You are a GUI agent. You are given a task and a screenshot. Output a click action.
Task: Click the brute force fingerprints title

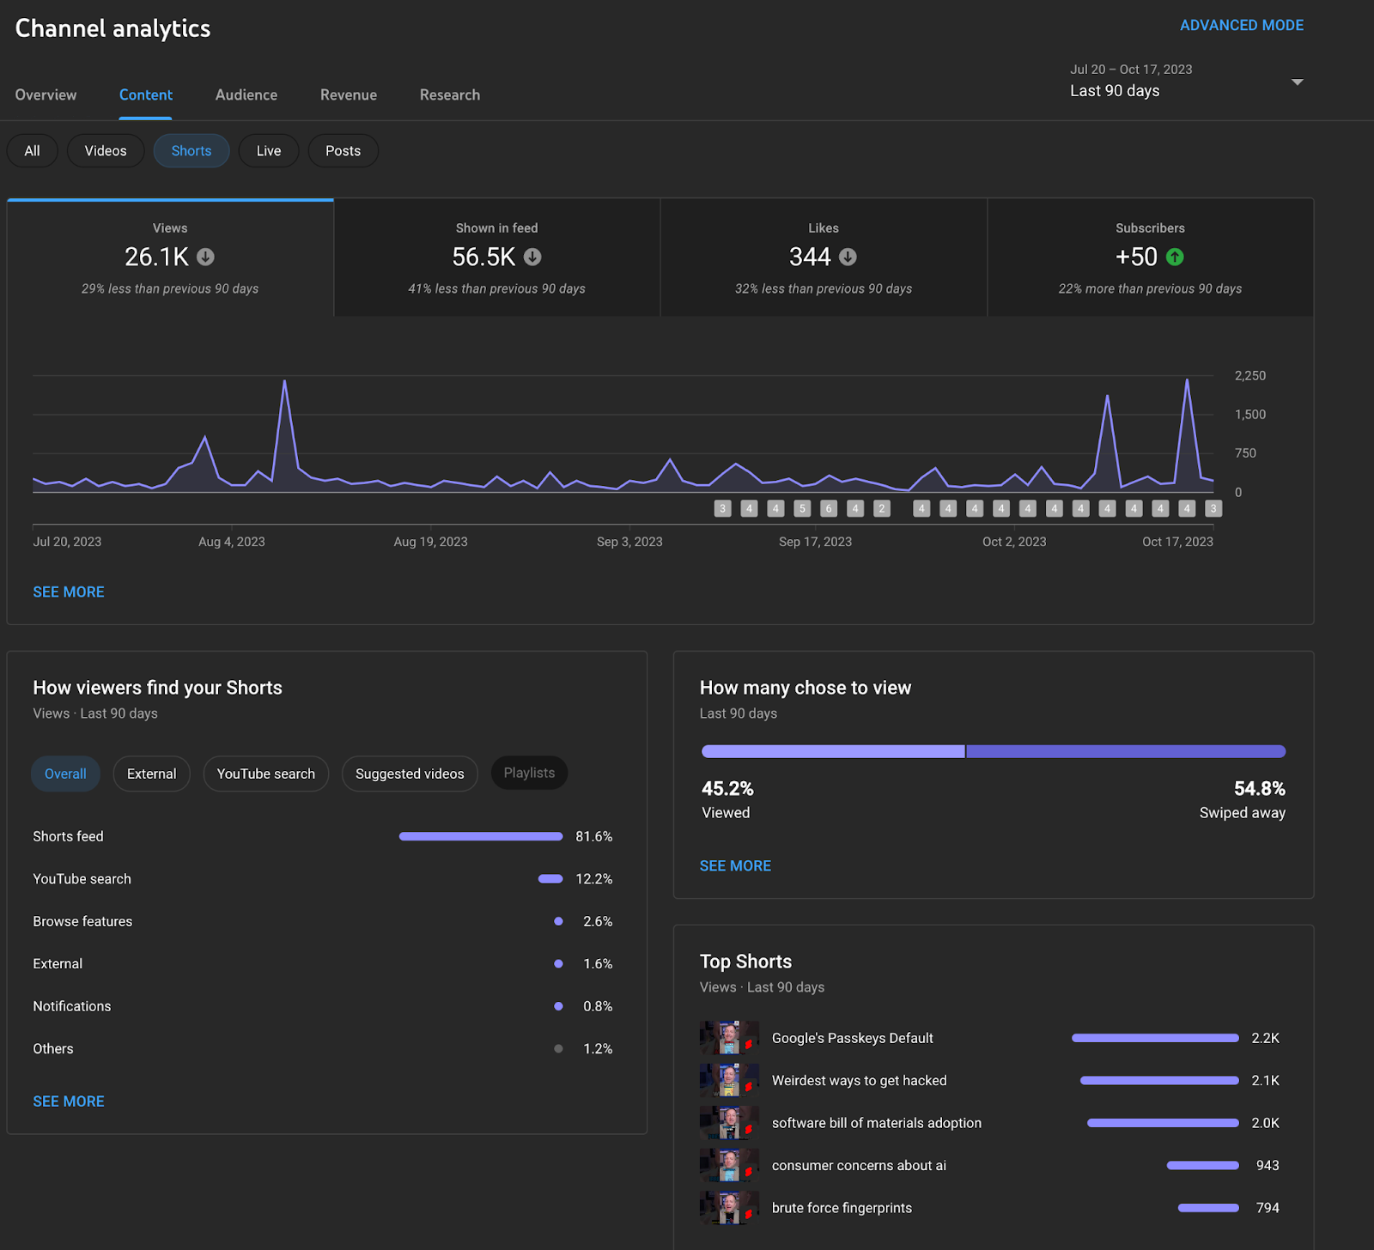842,1208
